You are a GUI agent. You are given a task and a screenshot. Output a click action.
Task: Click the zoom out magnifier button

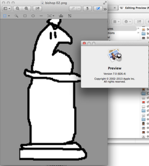coord(18,8)
